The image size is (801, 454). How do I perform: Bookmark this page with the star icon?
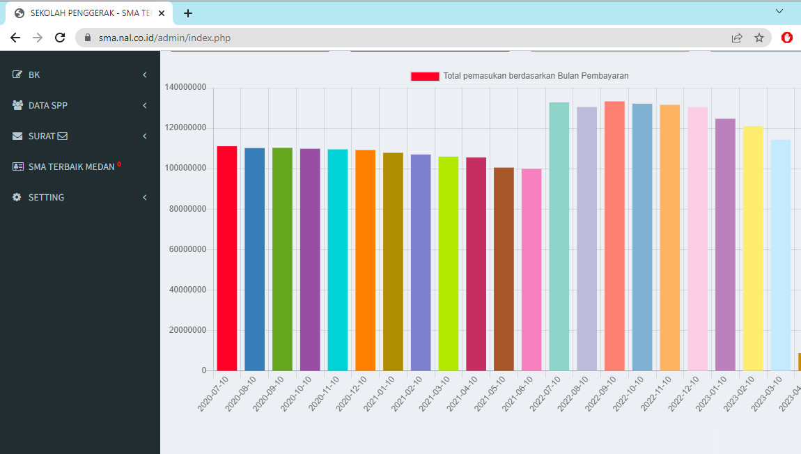[x=759, y=38]
